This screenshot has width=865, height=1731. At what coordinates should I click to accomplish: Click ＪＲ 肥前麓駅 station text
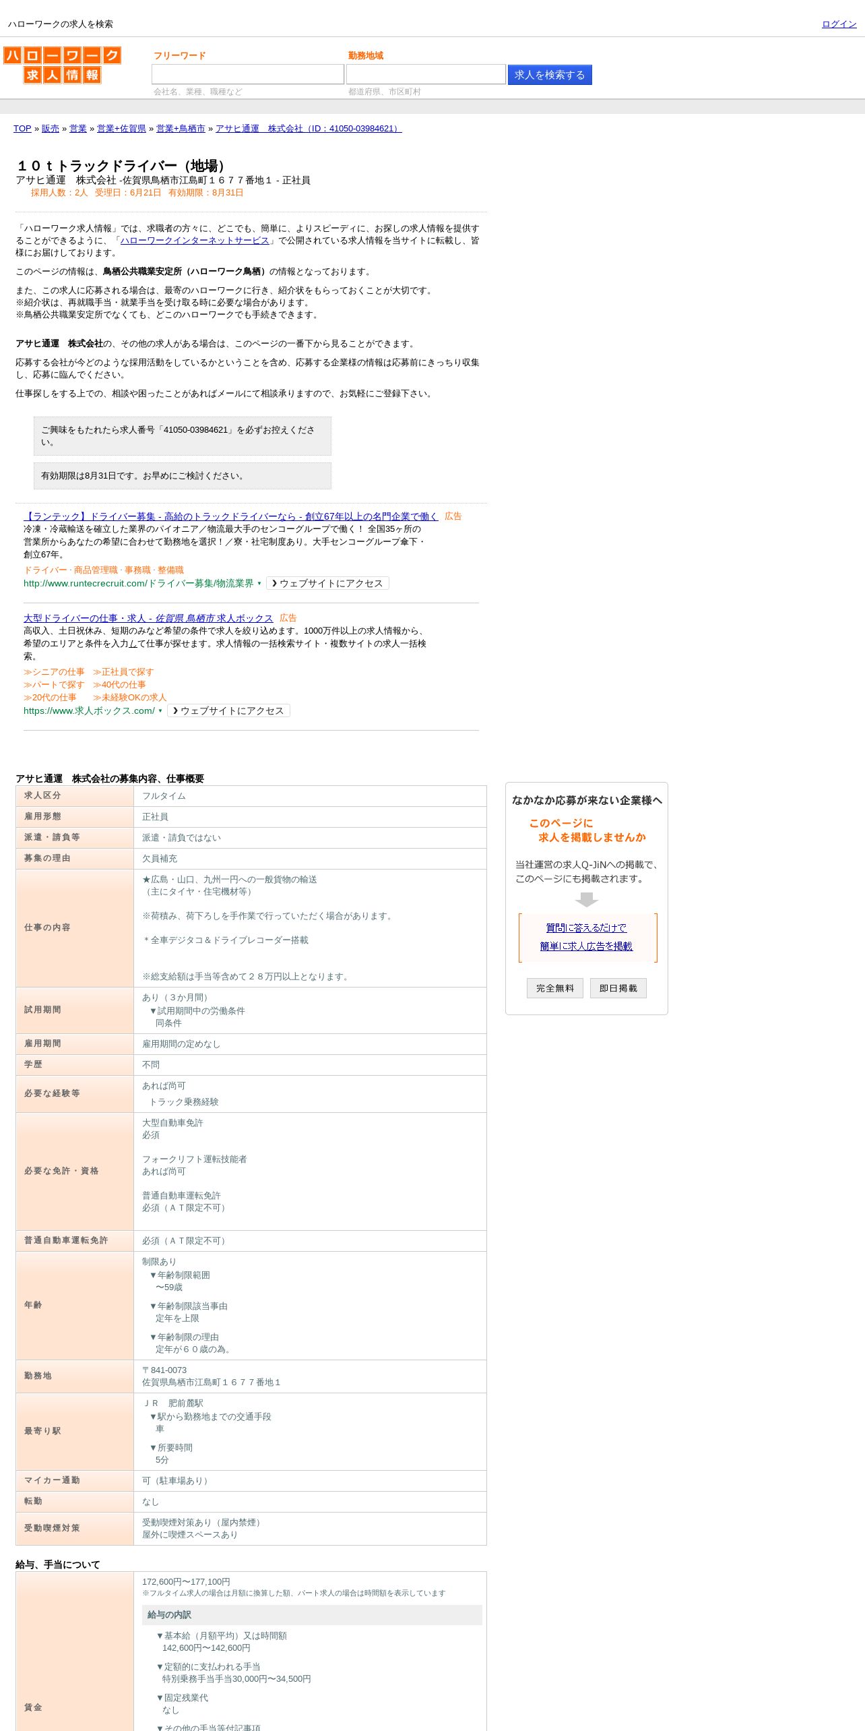click(173, 1403)
